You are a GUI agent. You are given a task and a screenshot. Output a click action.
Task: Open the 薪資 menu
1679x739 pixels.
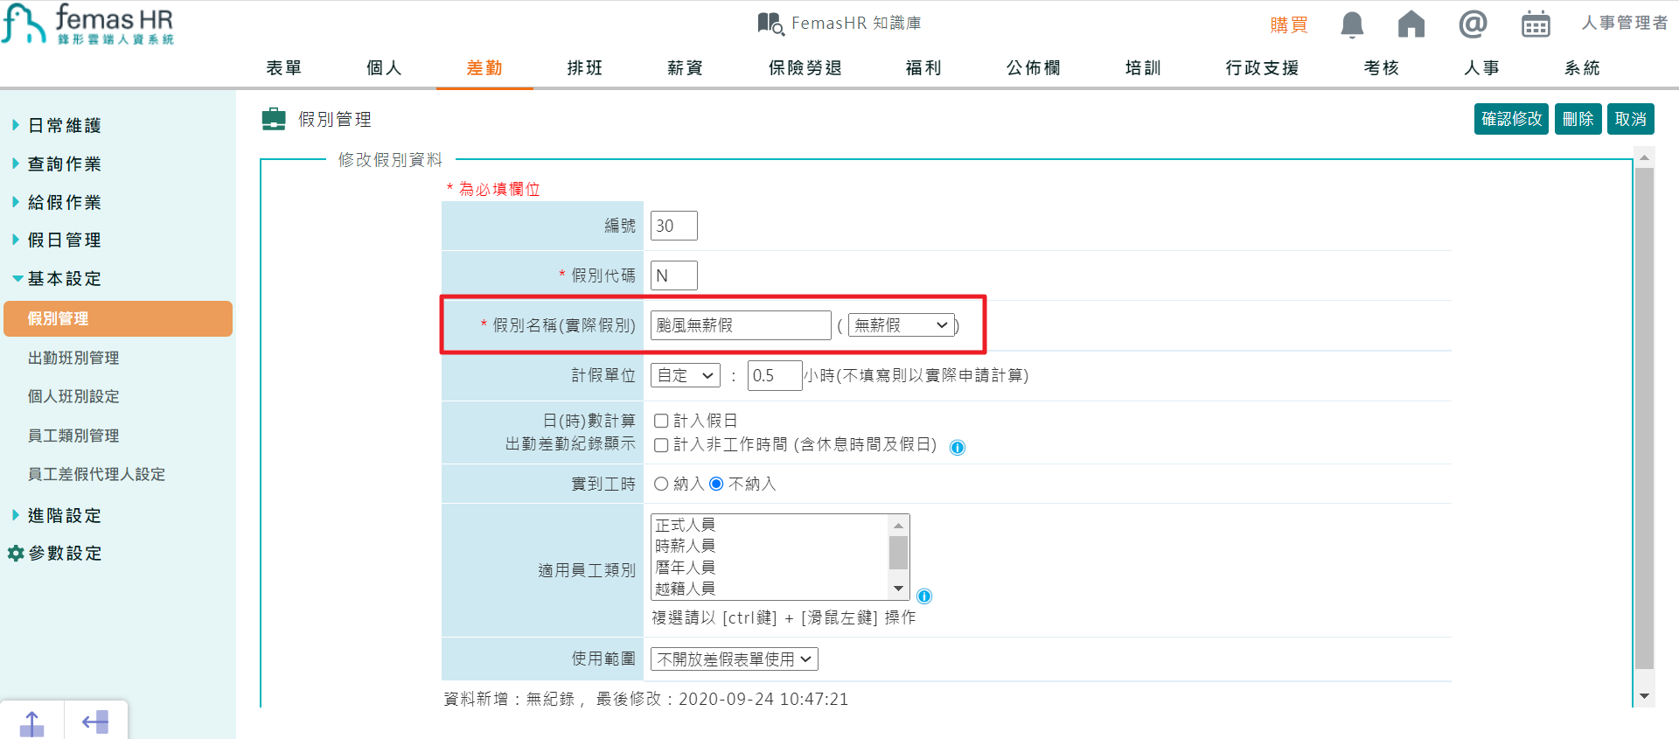pyautogui.click(x=685, y=67)
